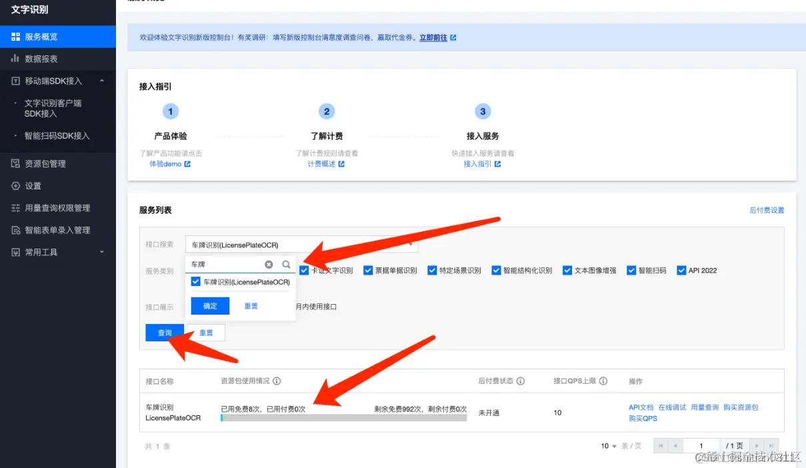Uncheck the 票据单据识别 checkbox
806x468 pixels.
[368, 270]
